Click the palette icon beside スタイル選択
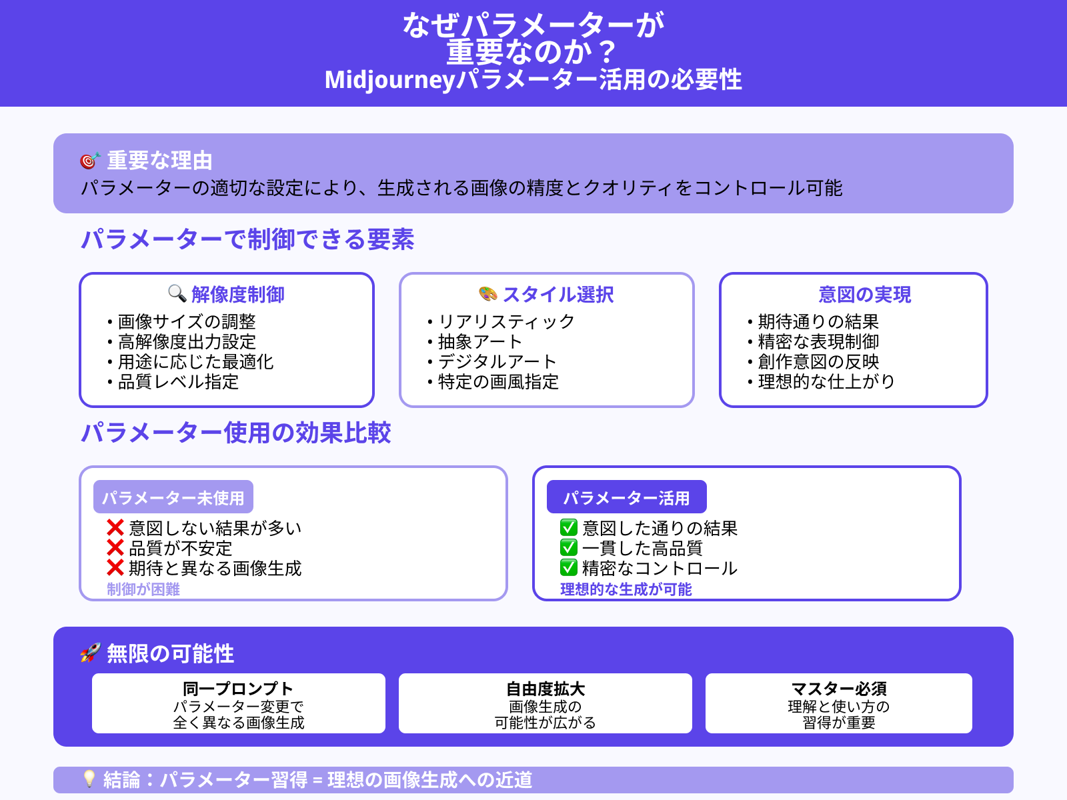 click(x=488, y=293)
